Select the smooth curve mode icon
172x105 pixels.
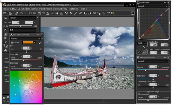pos(144,52)
